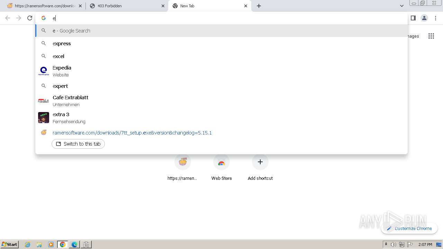Close the ramensoftware download tab
The image size is (443, 249).
[80, 6]
